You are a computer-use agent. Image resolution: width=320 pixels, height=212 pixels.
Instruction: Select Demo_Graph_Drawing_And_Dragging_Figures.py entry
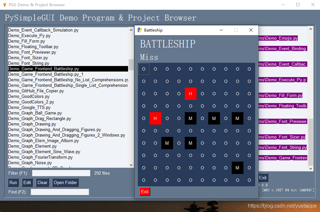coord(68,129)
